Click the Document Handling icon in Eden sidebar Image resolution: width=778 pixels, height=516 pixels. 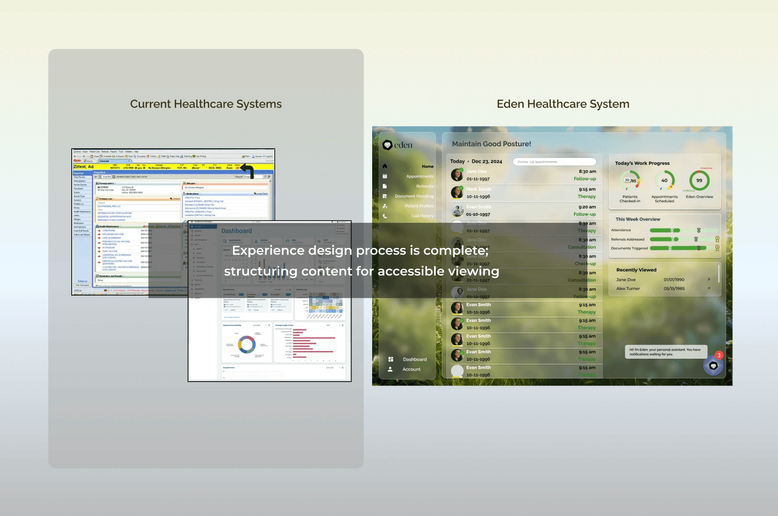click(385, 196)
